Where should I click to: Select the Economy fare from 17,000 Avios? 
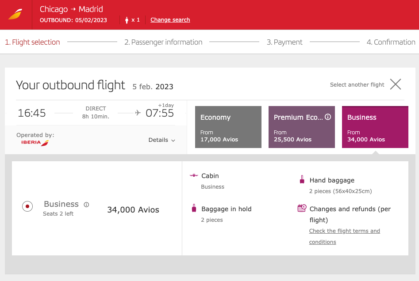point(228,127)
